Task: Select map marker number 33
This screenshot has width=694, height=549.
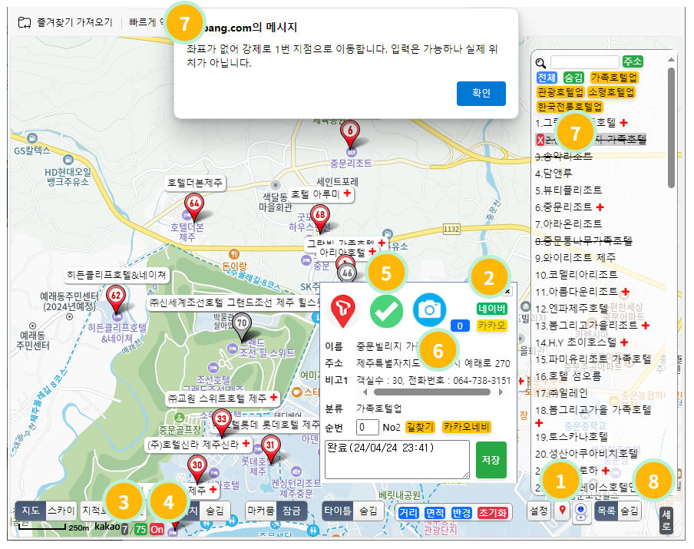Action: 222,420
